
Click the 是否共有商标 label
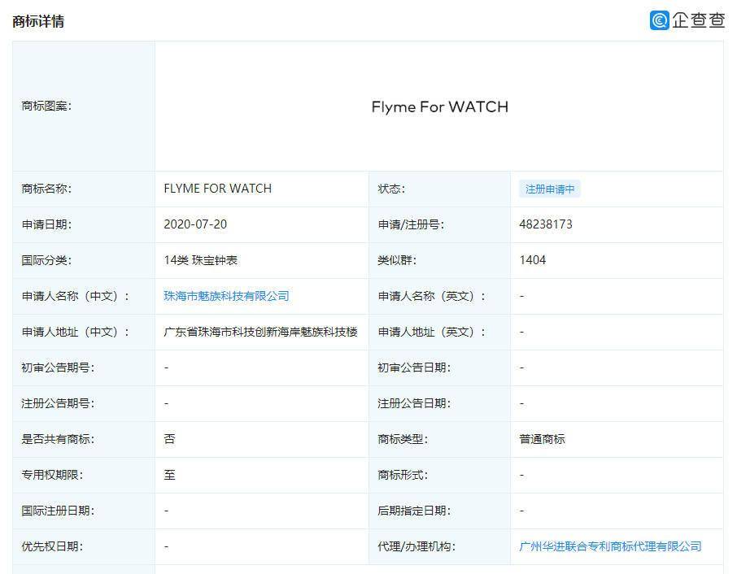tap(58, 439)
